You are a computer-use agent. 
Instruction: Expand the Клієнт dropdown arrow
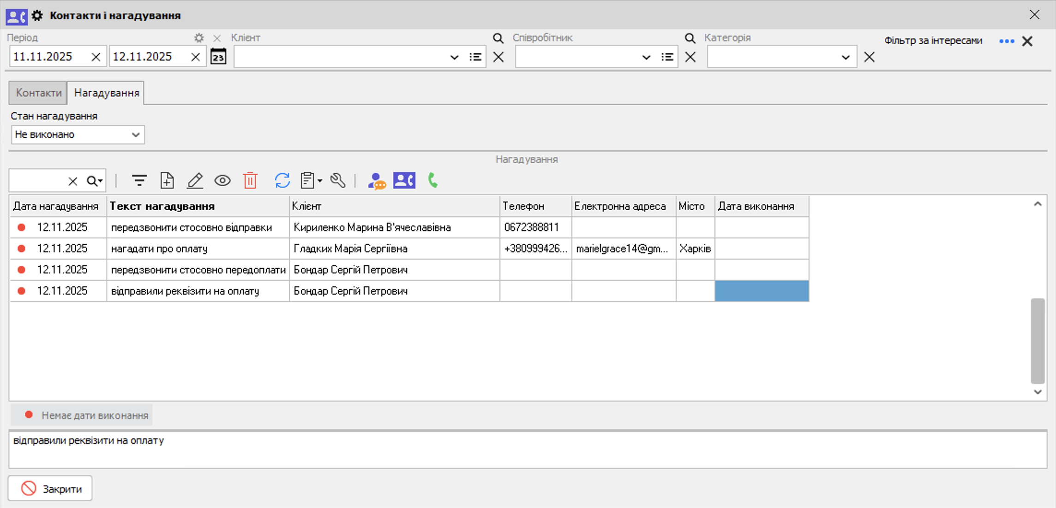pyautogui.click(x=454, y=58)
